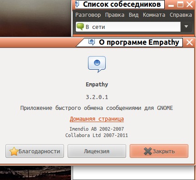
Task: Open the Справка menu
Action: click(x=181, y=15)
